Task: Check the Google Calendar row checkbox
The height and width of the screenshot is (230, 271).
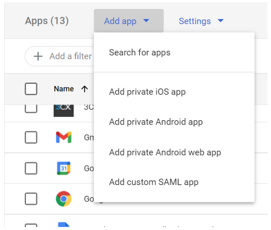Action: (31, 168)
